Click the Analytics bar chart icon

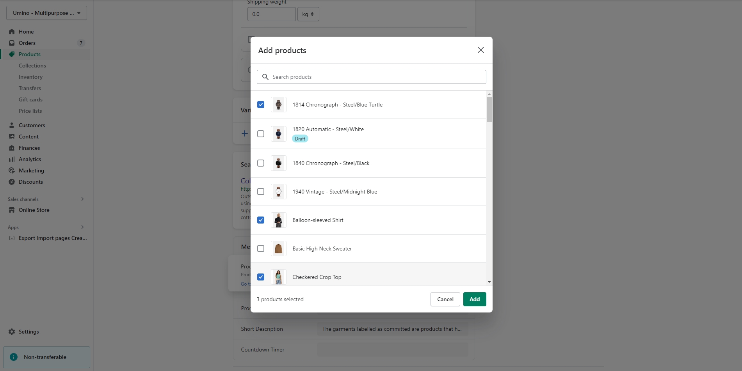point(12,159)
